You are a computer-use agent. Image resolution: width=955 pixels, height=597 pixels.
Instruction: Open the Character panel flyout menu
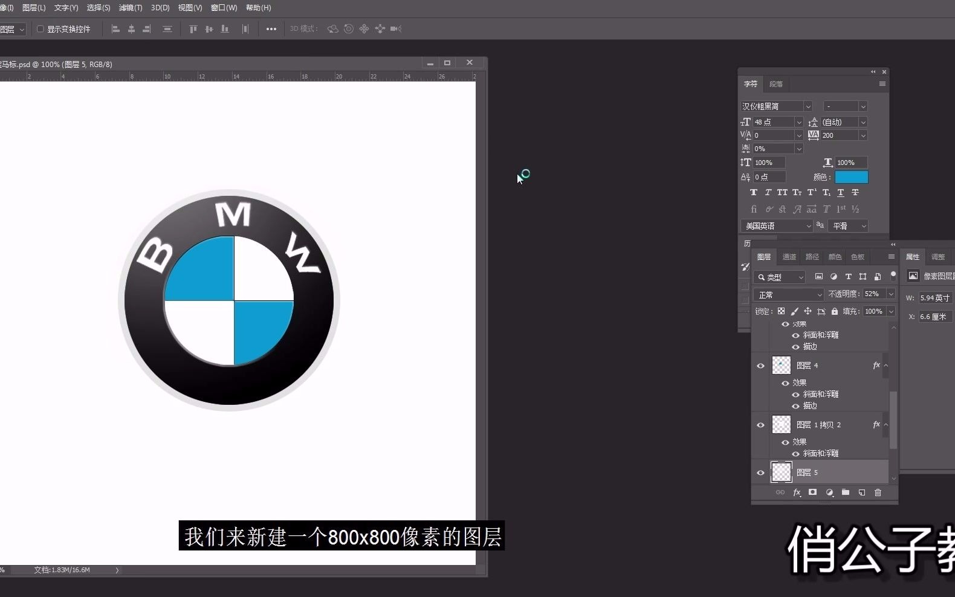(x=882, y=84)
